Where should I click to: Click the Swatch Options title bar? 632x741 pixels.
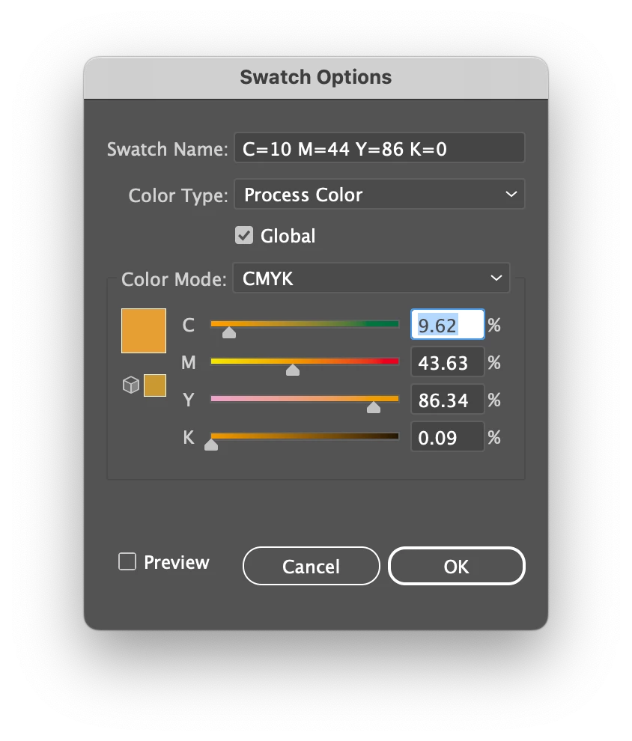316,77
